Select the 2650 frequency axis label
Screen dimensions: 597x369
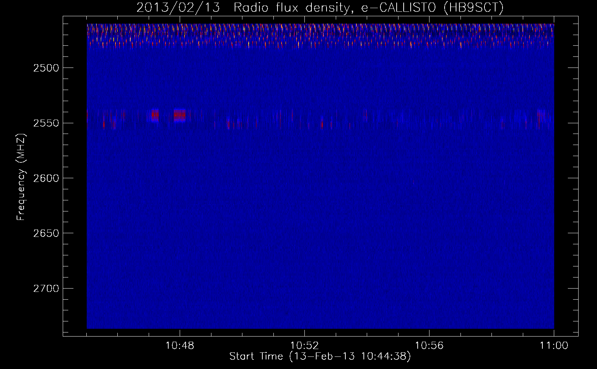[x=46, y=233]
